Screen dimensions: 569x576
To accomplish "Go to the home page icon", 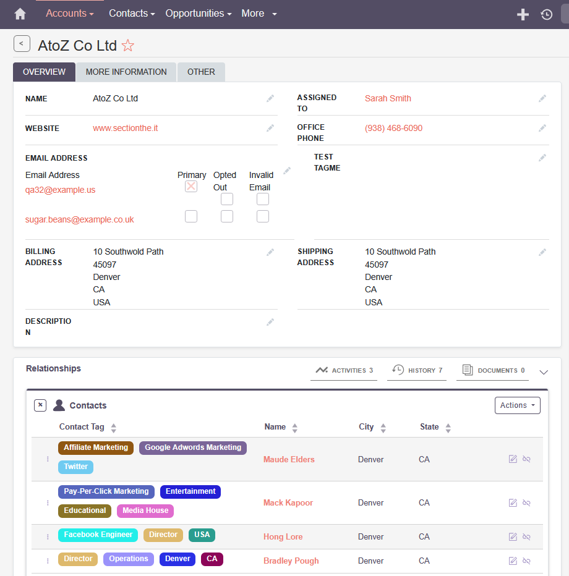I will click(20, 14).
